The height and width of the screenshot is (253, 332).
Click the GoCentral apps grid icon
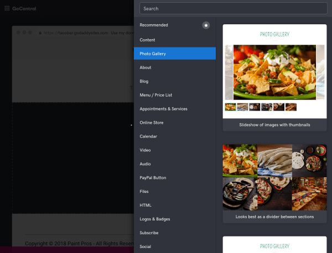click(x=7, y=8)
